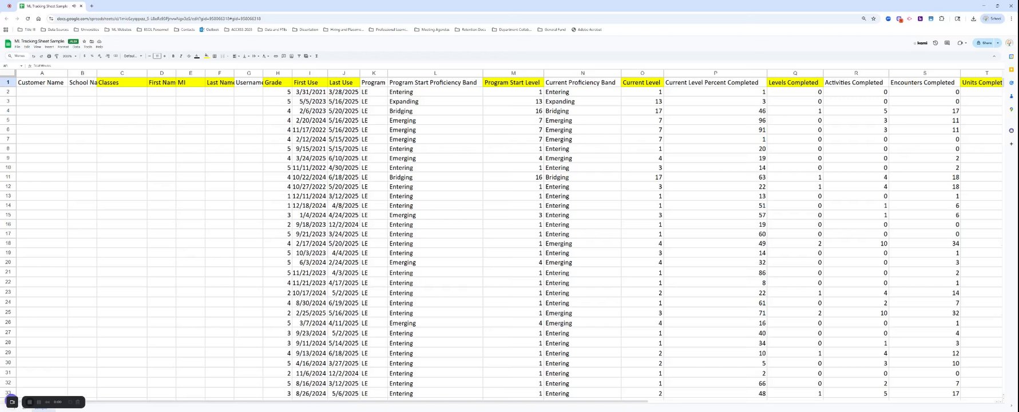
Task: Open the Sheets home logo
Action: pos(8,43)
